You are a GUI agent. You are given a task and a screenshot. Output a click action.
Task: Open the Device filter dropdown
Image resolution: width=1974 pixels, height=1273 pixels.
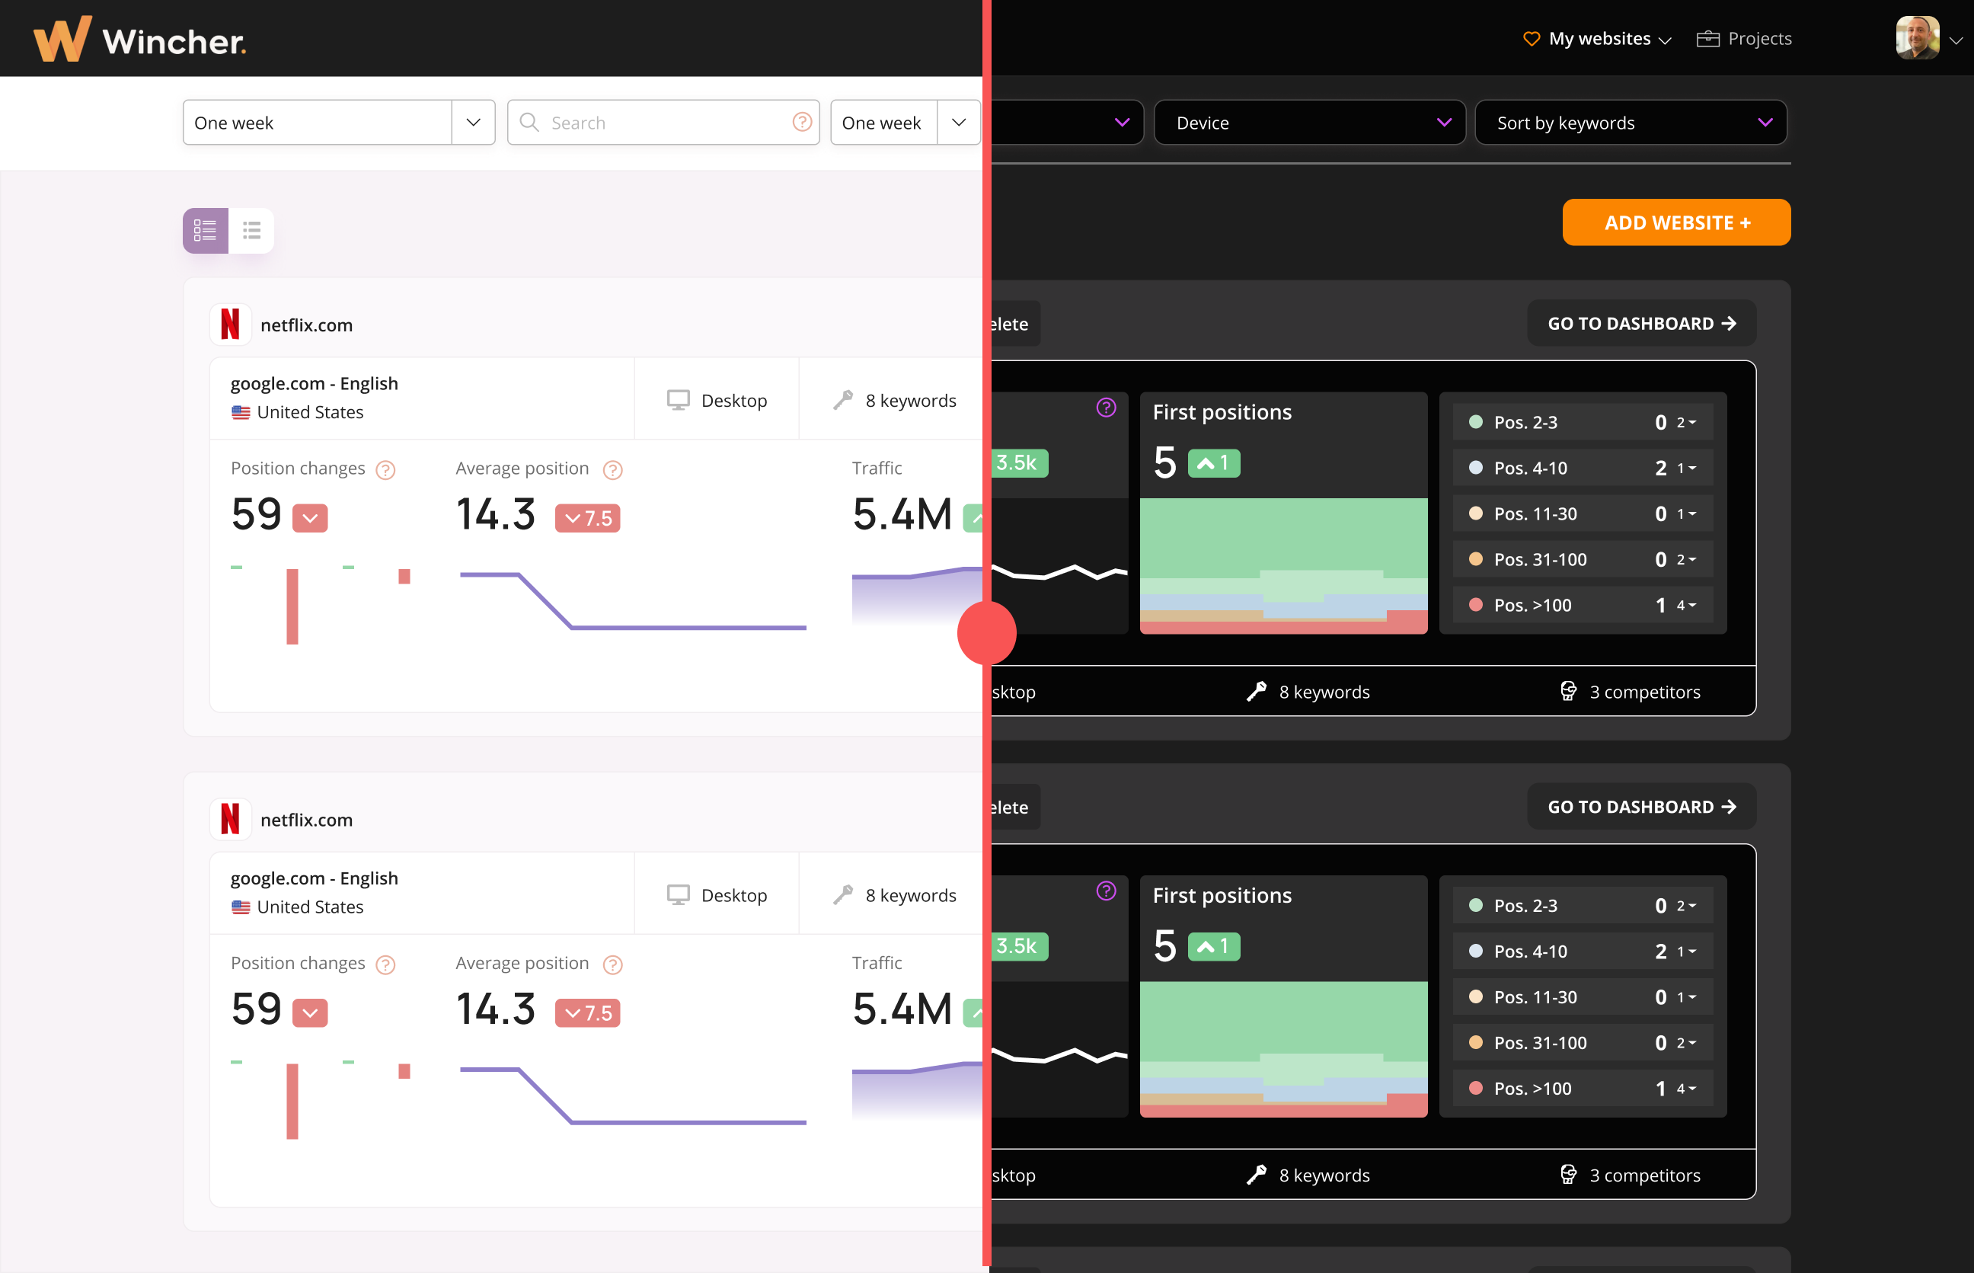click(1309, 123)
